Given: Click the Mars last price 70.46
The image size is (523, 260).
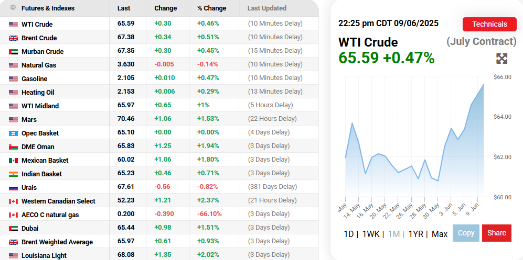Looking at the screenshot, I should pyautogui.click(x=126, y=119).
